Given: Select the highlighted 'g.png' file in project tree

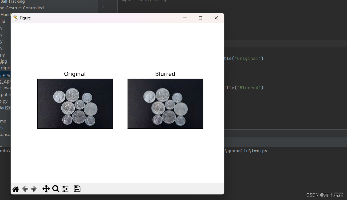Looking at the screenshot, I should click(x=5, y=75).
